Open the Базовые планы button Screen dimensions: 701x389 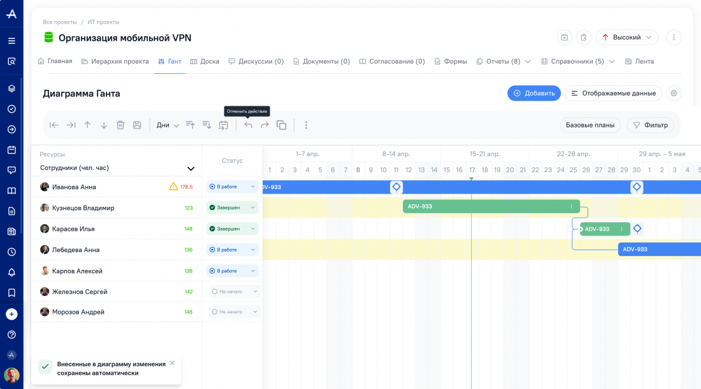coord(590,125)
